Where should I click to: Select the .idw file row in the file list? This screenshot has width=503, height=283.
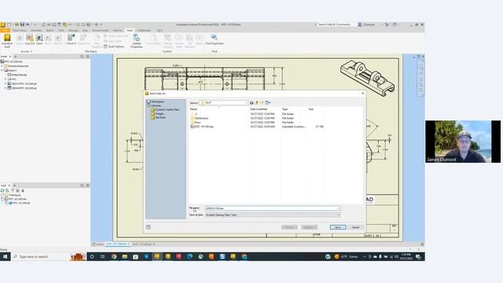[x=257, y=127]
